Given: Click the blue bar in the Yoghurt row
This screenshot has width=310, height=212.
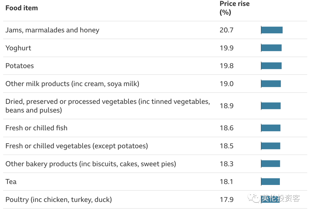Looking at the screenshot, I should pyautogui.click(x=271, y=48).
